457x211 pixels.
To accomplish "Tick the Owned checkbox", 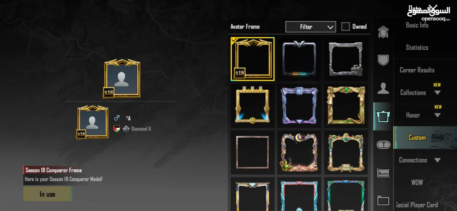I will click(x=346, y=27).
